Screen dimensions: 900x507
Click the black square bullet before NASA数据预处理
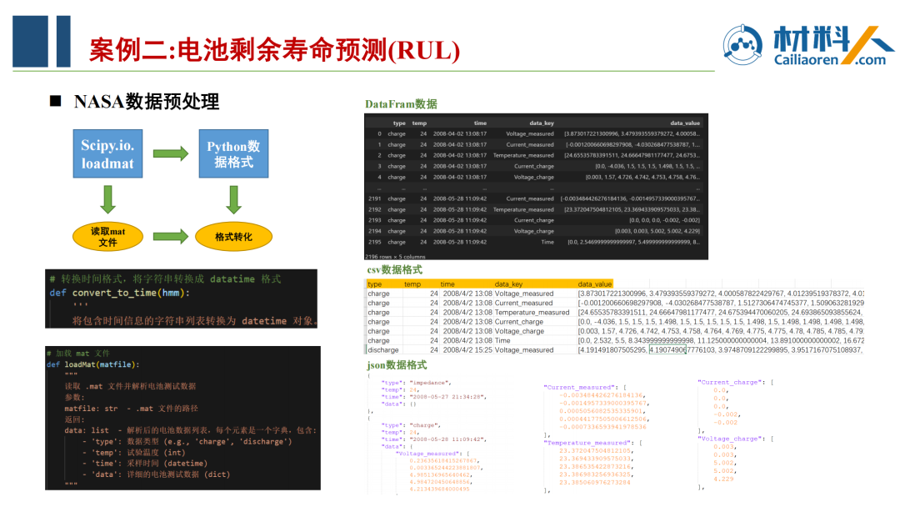pyautogui.click(x=56, y=101)
